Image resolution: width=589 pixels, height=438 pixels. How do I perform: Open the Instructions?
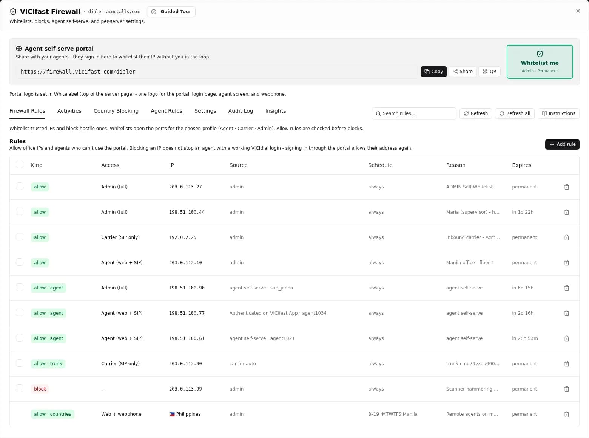(558, 113)
